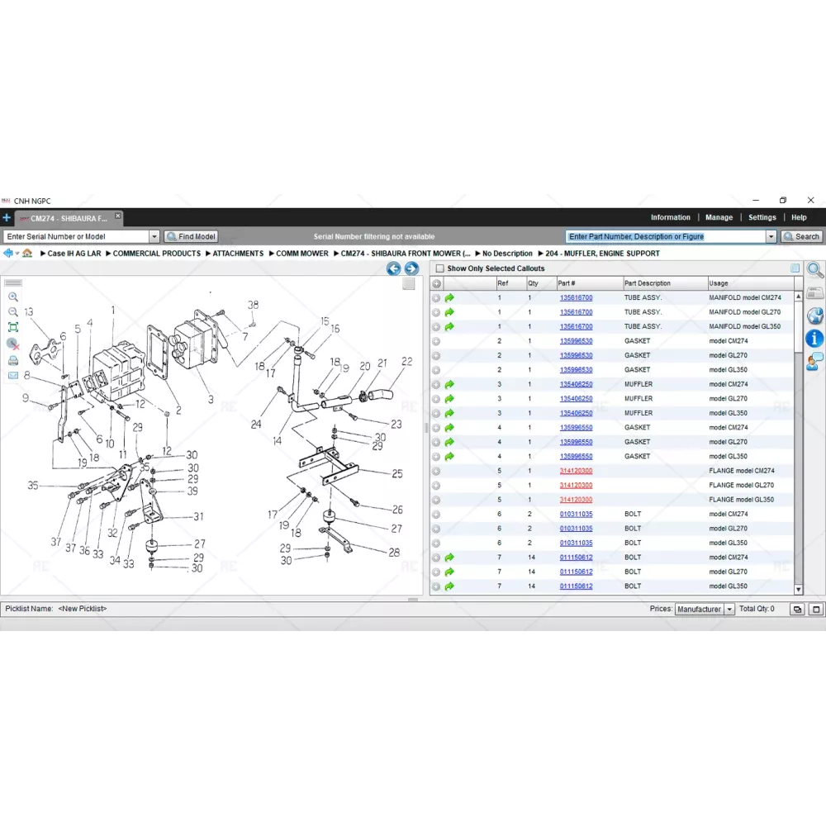Open part number 135406250 for MUFFLER CM274

point(576,384)
